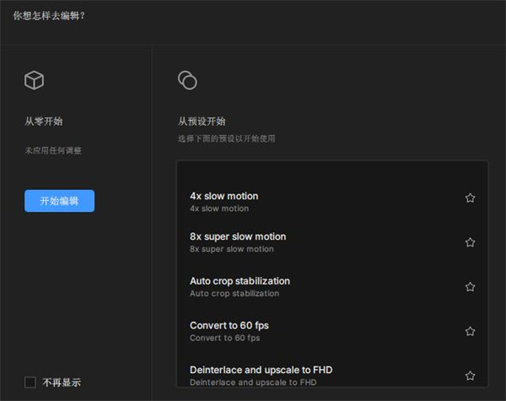Click the 从零开始 heading

(43, 122)
